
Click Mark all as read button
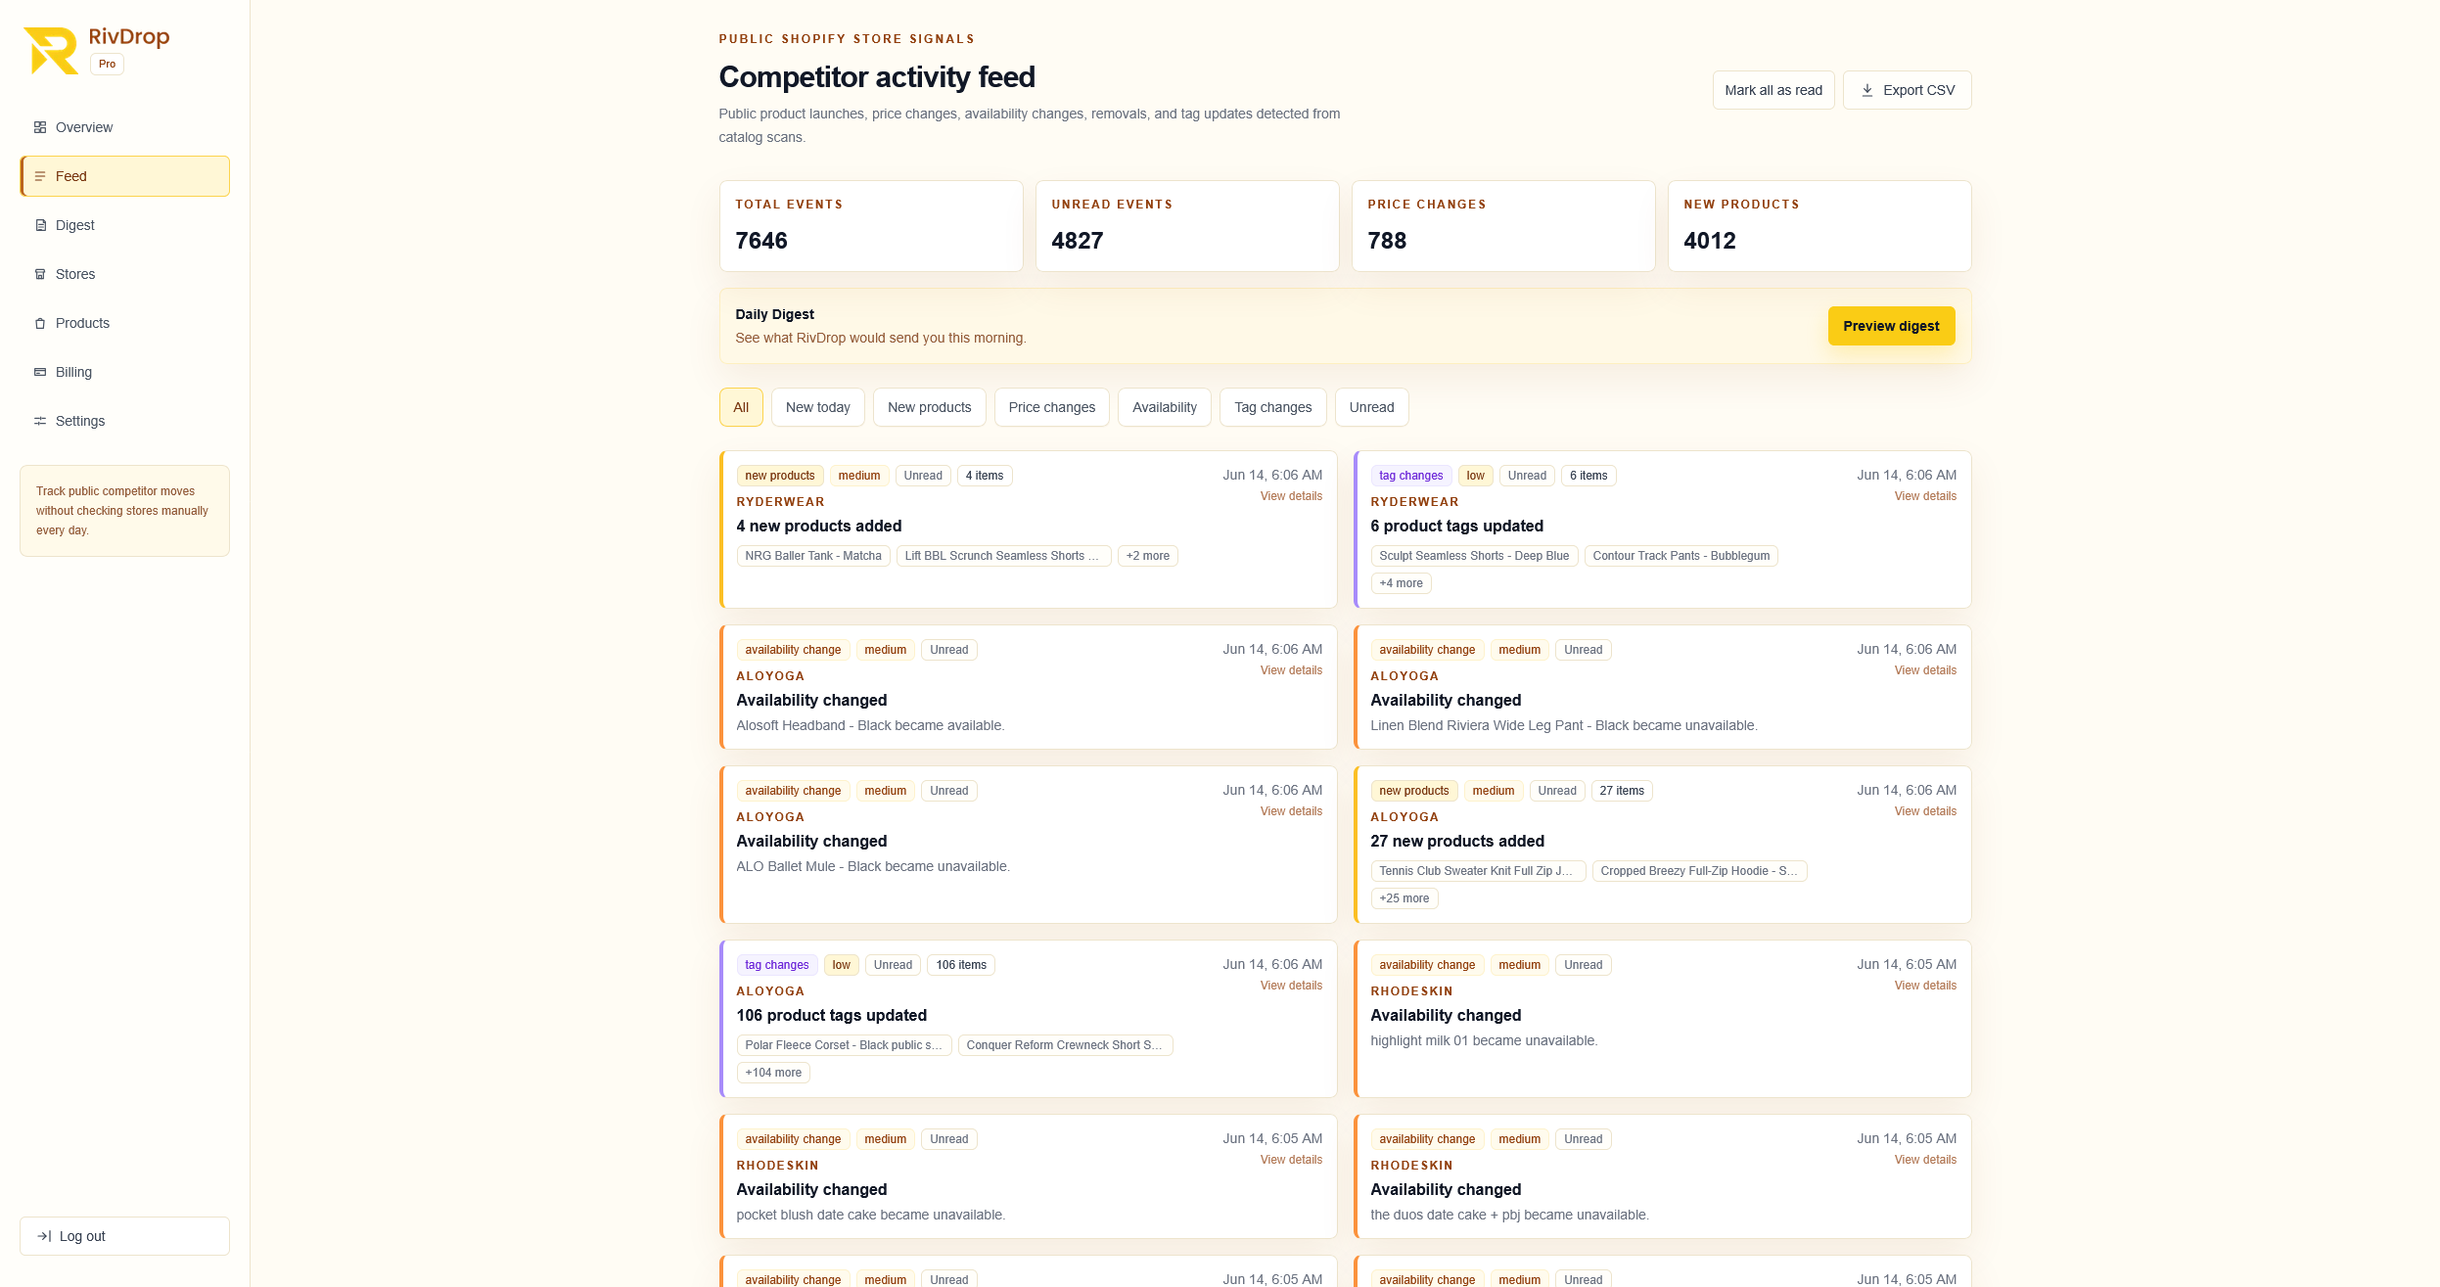point(1773,90)
